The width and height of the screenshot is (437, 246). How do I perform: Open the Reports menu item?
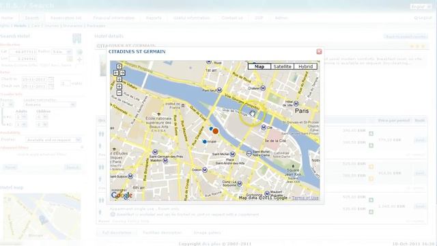pyautogui.click(x=154, y=18)
